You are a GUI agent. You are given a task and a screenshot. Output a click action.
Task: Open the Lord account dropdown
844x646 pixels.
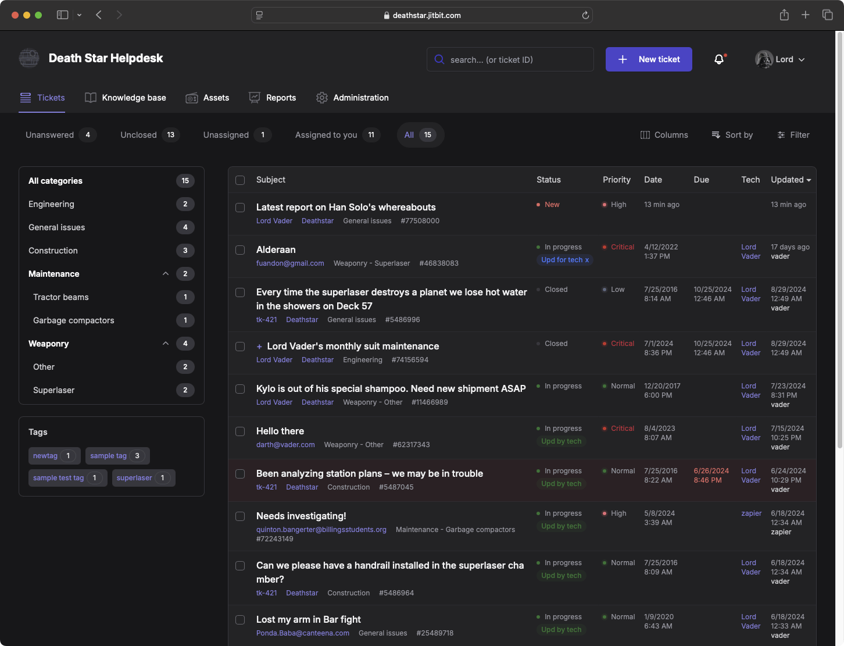[x=782, y=59]
